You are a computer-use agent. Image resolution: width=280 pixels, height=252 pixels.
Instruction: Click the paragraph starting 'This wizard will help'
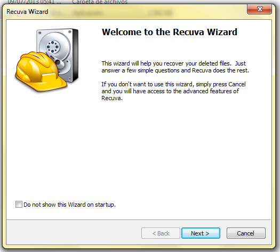[x=175, y=67]
